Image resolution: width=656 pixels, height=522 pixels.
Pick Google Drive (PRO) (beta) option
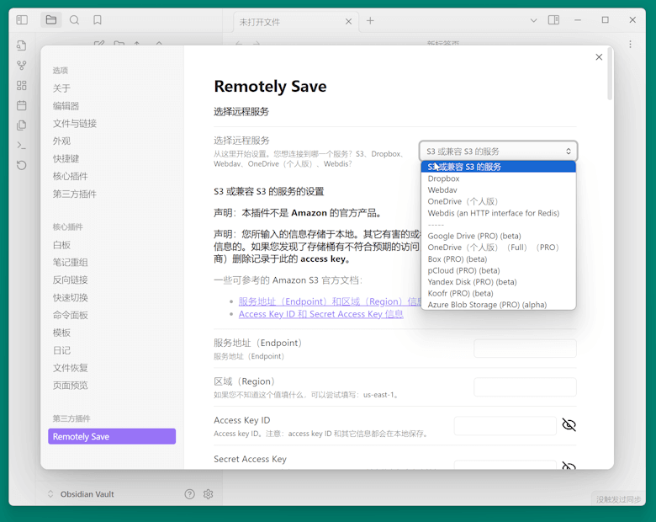473,237
